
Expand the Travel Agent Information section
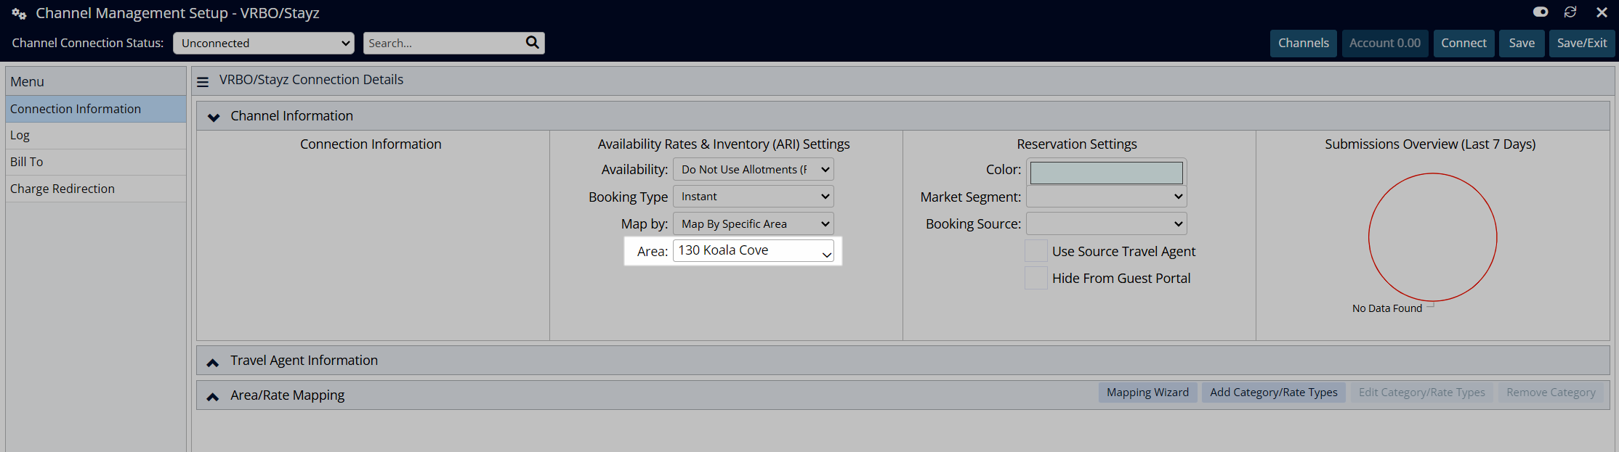click(x=213, y=362)
